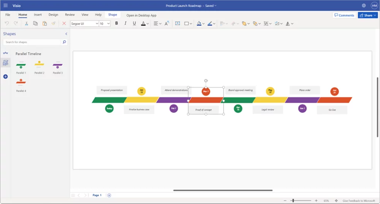380x204 pixels.
Task: Apply shape outline pen color
Action: pyautogui.click(x=210, y=23)
